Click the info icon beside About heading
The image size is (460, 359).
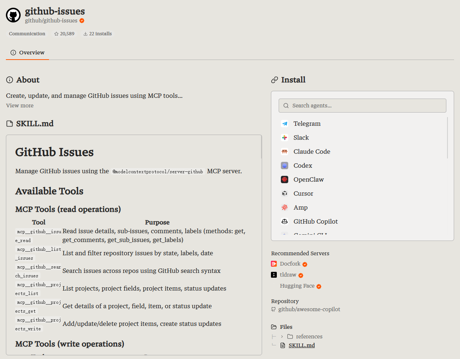(x=10, y=80)
